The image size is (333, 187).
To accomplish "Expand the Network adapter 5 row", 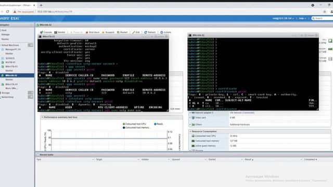I will (190, 113).
